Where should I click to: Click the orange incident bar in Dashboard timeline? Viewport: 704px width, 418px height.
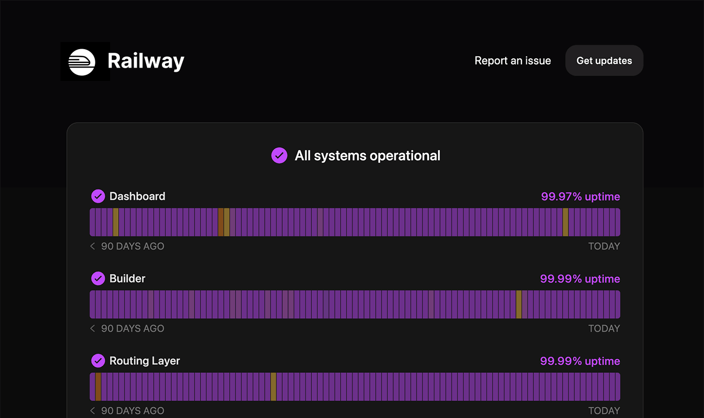point(221,222)
